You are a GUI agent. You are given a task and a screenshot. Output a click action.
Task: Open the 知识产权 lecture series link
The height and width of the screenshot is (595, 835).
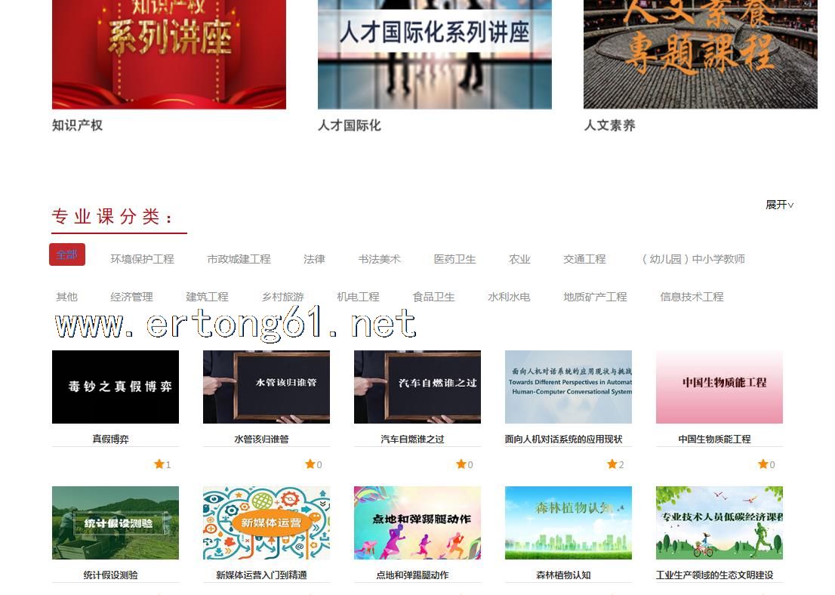point(77,125)
